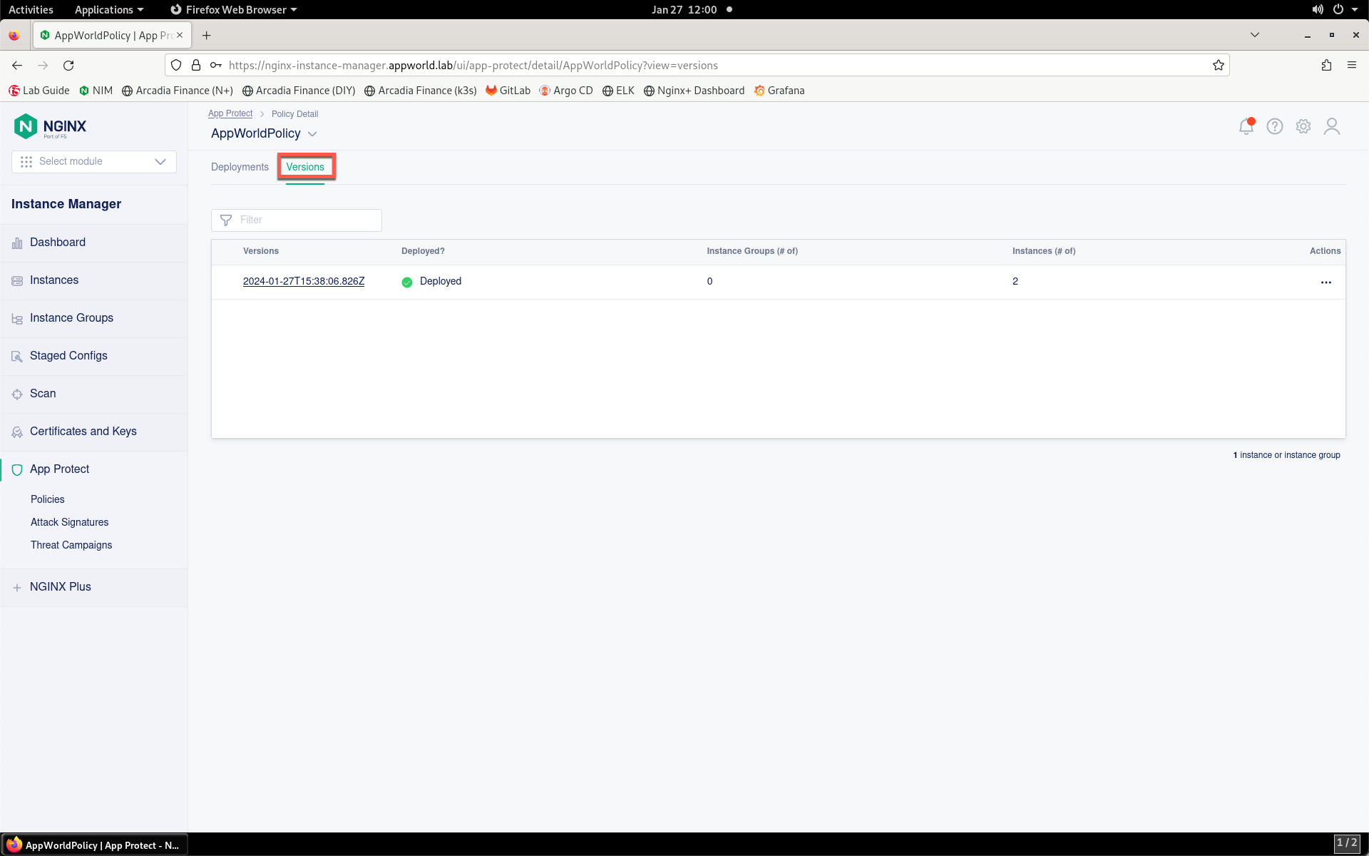Open the Argo CD bookmark

pos(566,91)
